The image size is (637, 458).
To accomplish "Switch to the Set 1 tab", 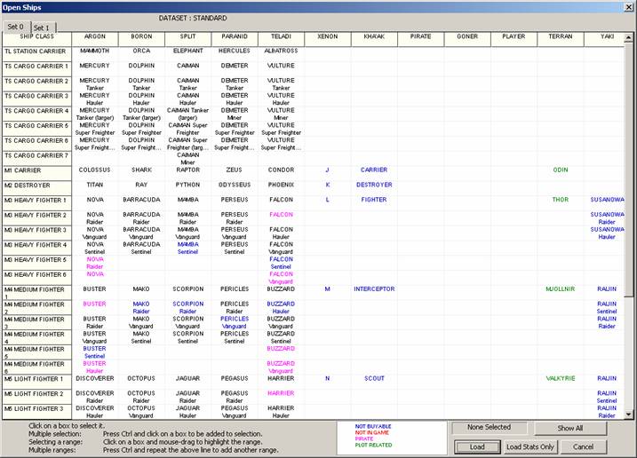I will pos(42,28).
